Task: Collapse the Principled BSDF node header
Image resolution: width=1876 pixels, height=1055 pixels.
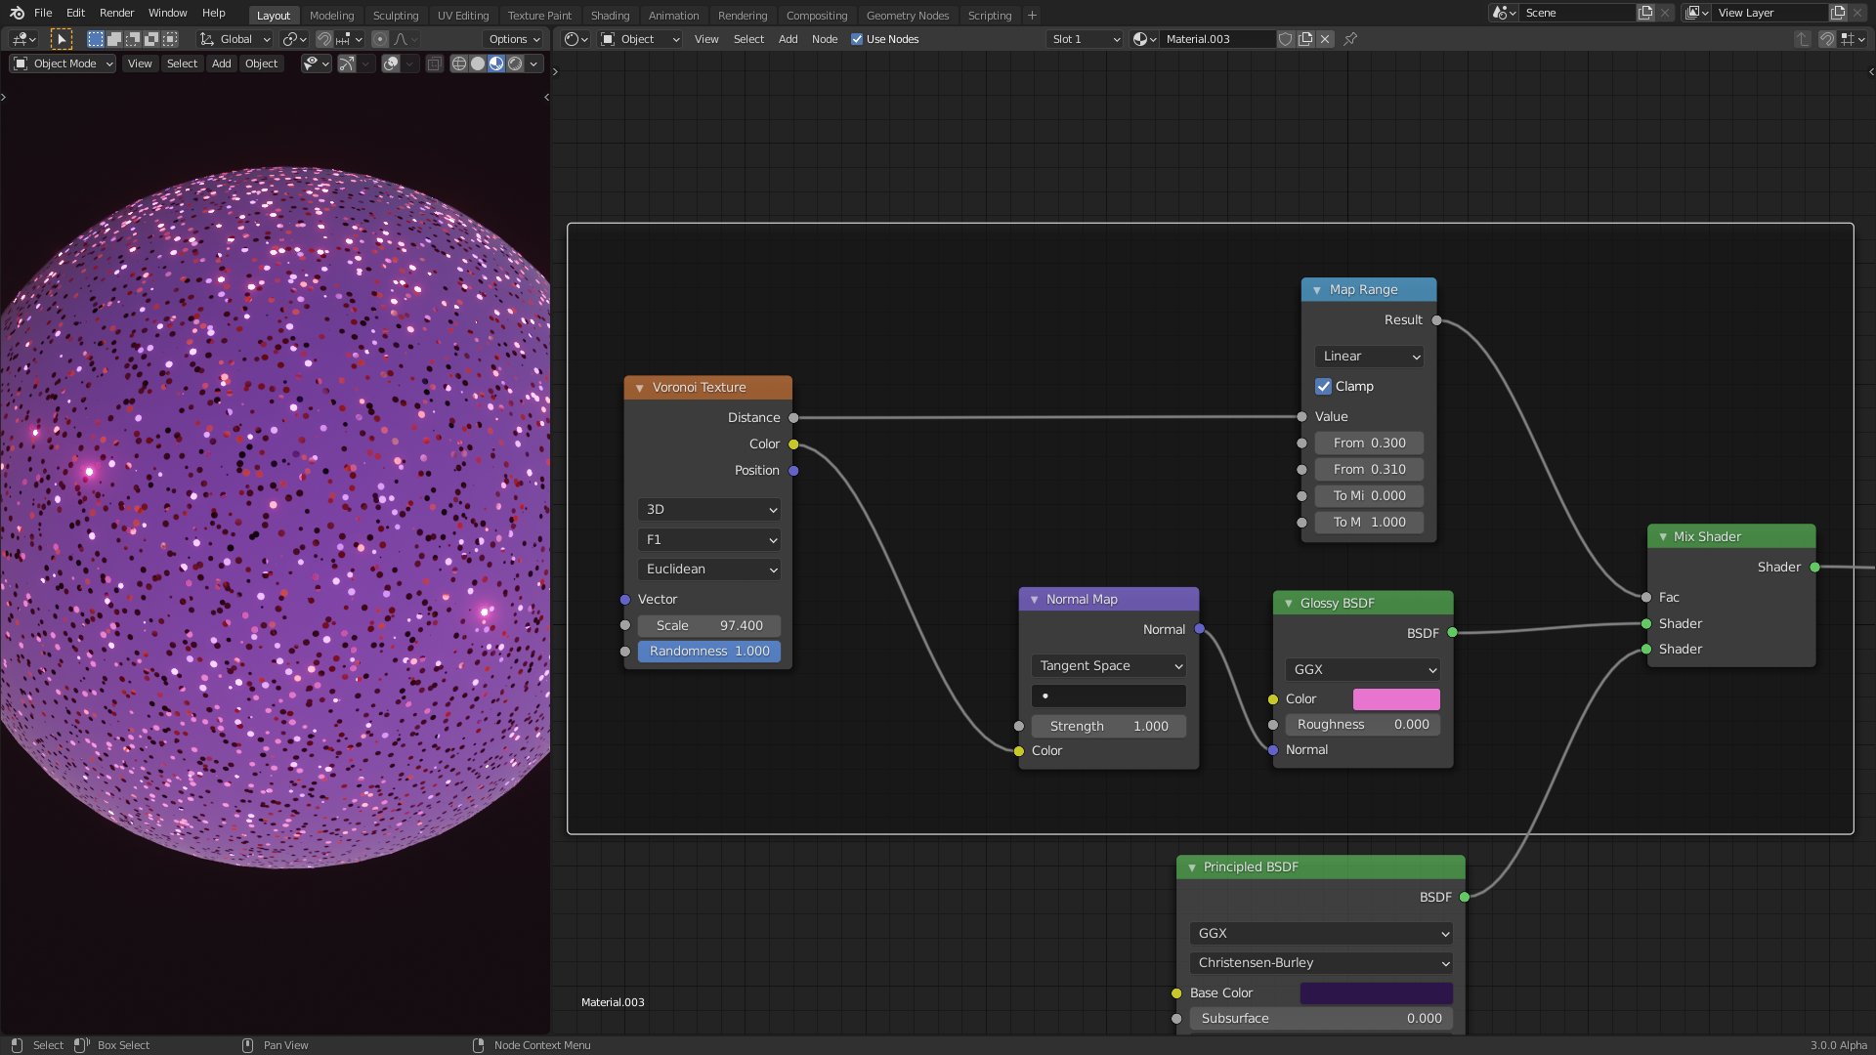Action: [1192, 867]
